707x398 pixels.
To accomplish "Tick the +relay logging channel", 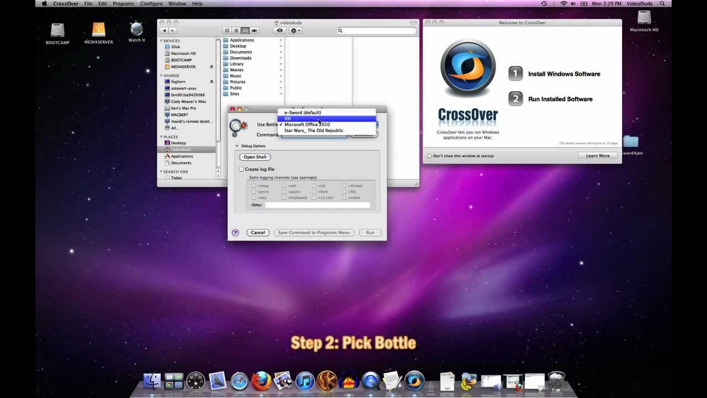I will tap(254, 186).
